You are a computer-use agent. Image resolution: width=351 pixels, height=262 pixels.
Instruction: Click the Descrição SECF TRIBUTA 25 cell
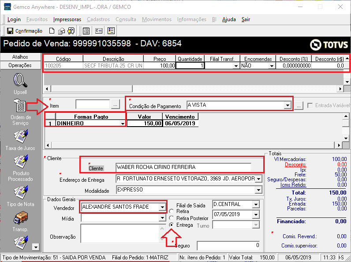(113, 66)
